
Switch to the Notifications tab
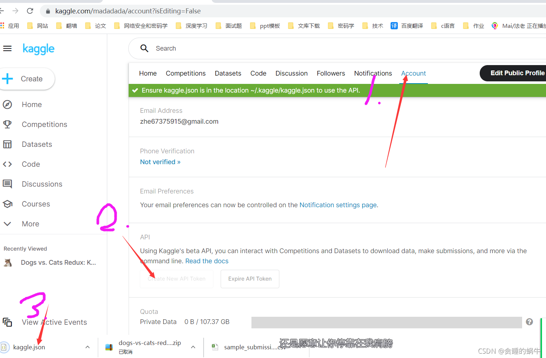click(373, 73)
